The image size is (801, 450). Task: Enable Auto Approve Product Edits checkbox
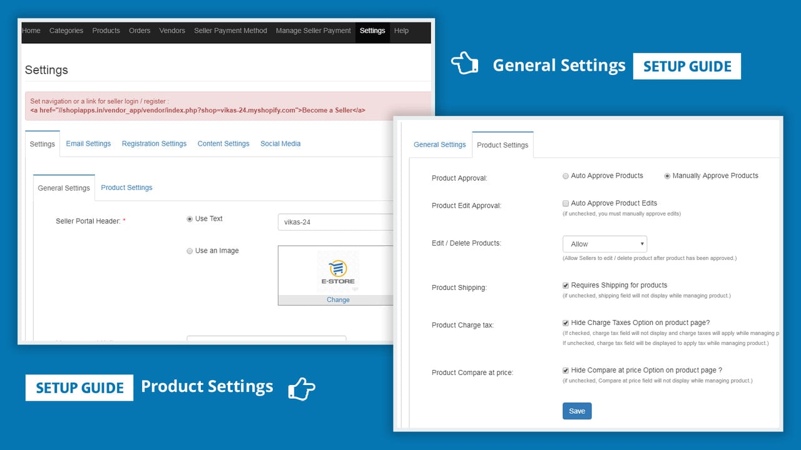click(566, 203)
